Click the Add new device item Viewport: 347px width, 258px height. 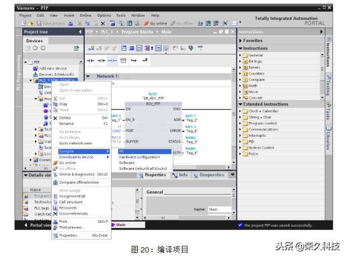click(53, 68)
